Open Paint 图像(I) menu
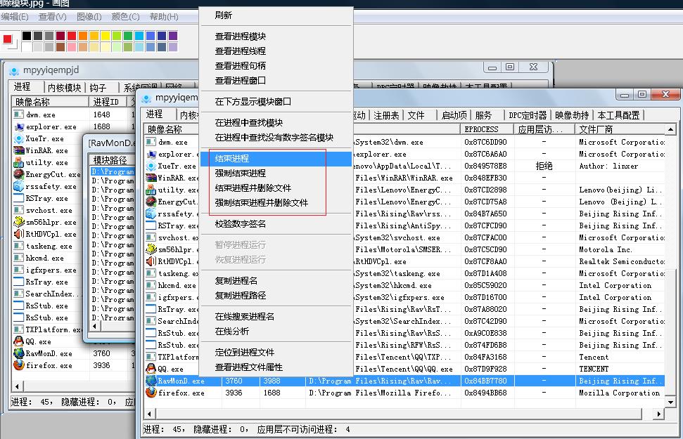683x439 pixels. pos(89,17)
